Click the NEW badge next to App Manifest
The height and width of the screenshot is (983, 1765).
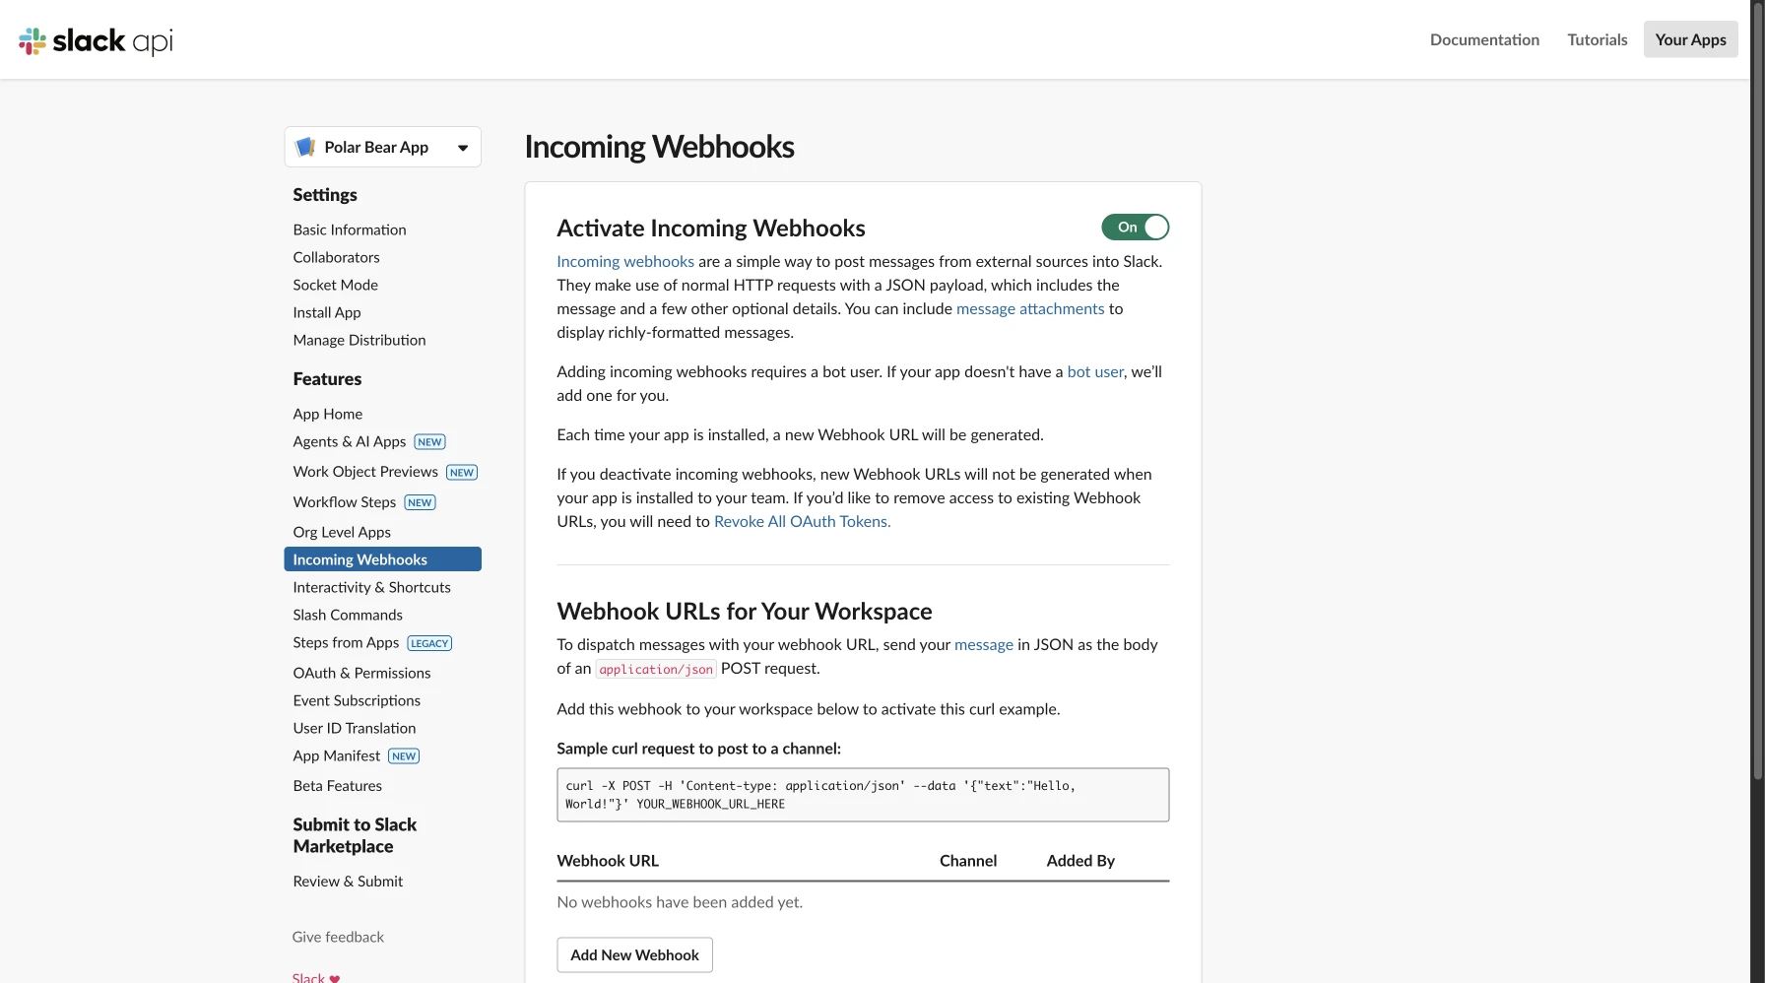pyautogui.click(x=404, y=756)
